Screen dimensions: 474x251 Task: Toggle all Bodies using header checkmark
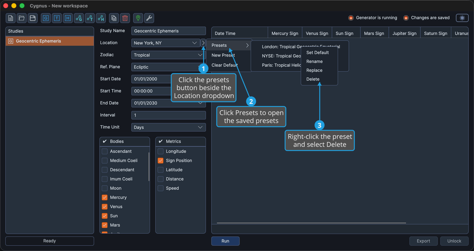(105, 141)
